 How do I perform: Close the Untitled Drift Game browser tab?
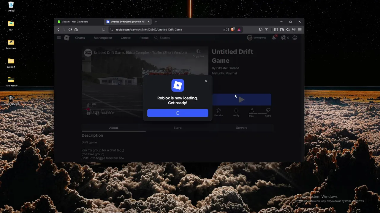click(x=149, y=22)
